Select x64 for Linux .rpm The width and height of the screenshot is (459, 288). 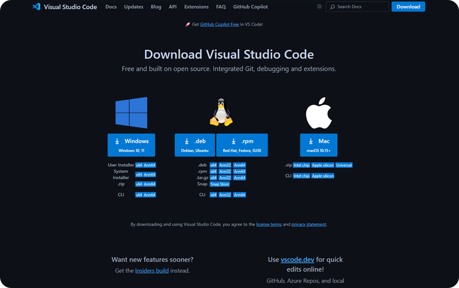click(x=214, y=172)
